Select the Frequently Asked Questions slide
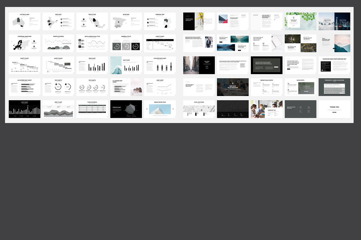The height and width of the screenshot is (240, 361). [335, 87]
